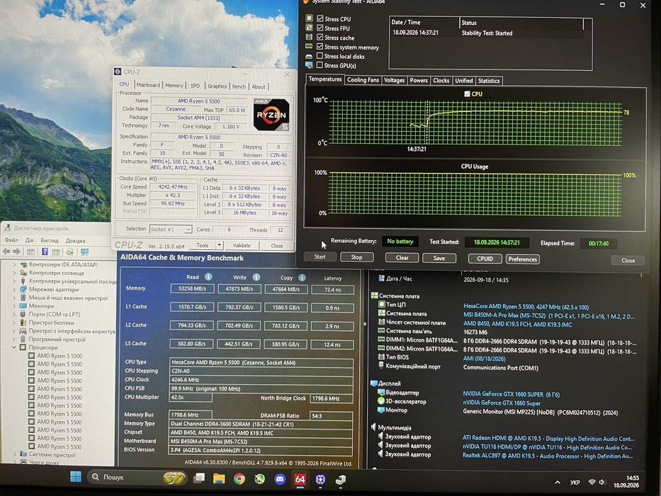Click the Пошук search box on taskbar
This screenshot has width=661, height=496.
point(137,477)
